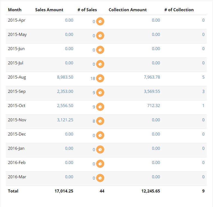Click the 9 sales count for 2015-Oct
The width and height of the screenshot is (213, 207).
(94, 107)
